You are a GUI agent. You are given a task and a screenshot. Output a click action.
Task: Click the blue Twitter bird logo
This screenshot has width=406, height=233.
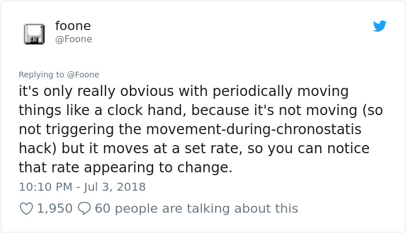point(379,26)
